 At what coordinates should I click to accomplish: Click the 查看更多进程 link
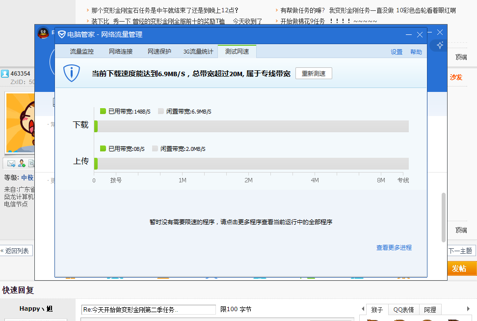394,248
